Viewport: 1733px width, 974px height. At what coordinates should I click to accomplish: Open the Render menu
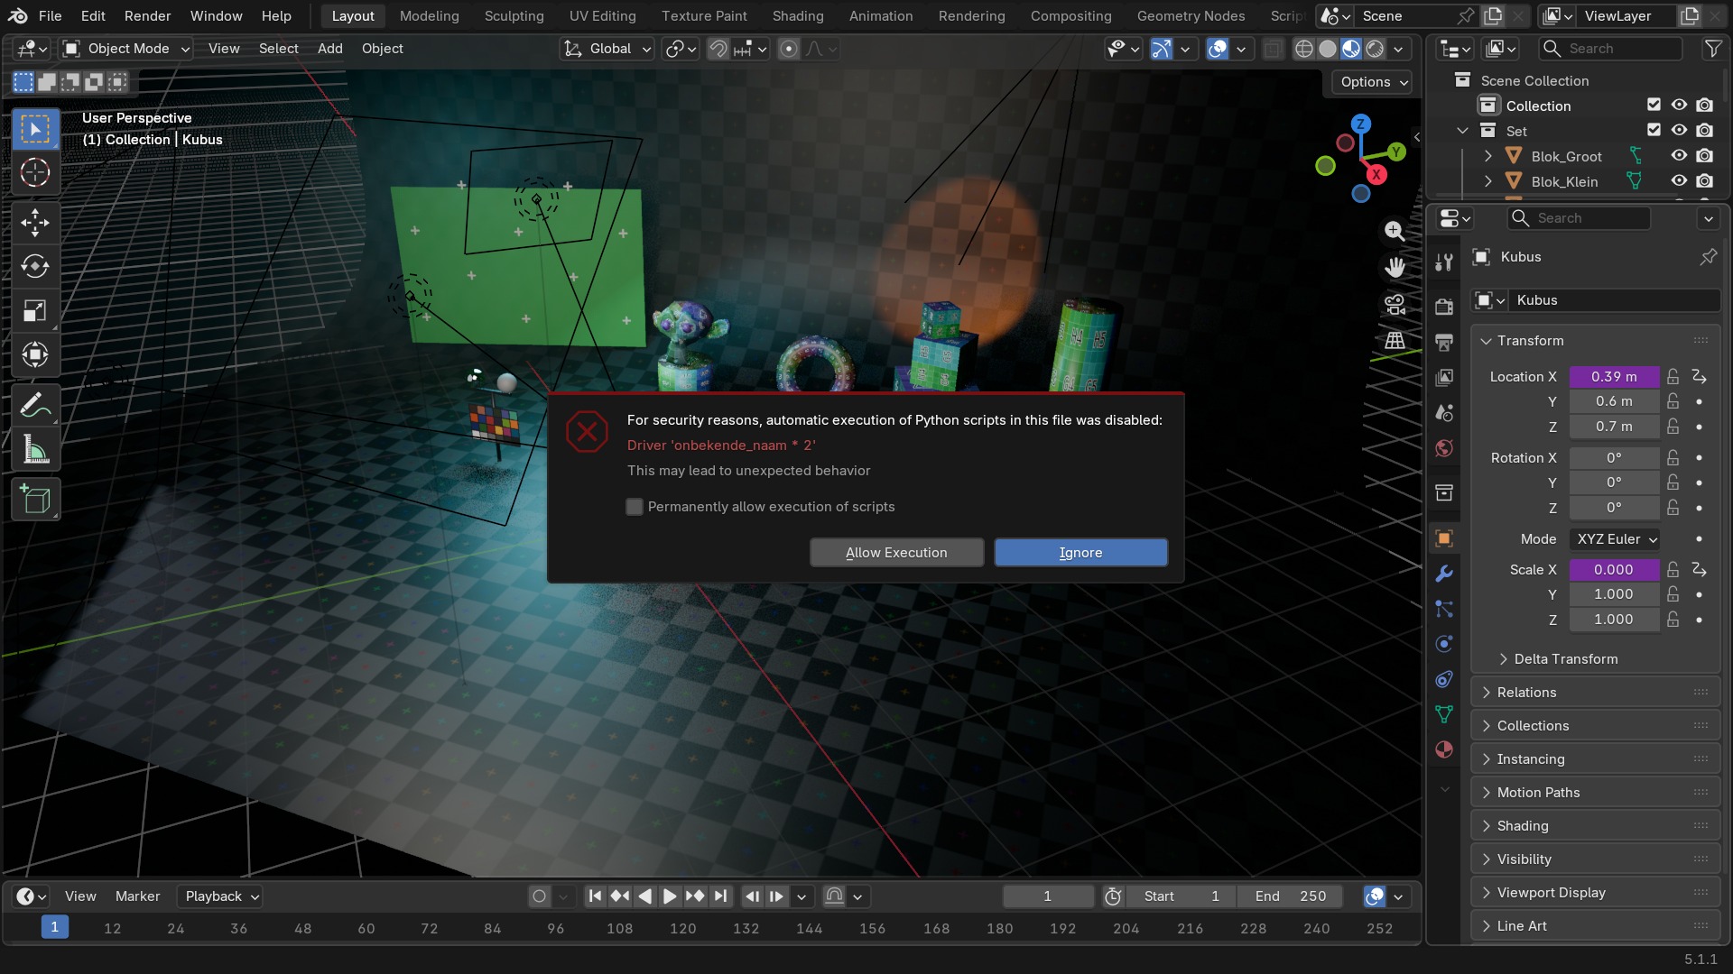tap(147, 16)
